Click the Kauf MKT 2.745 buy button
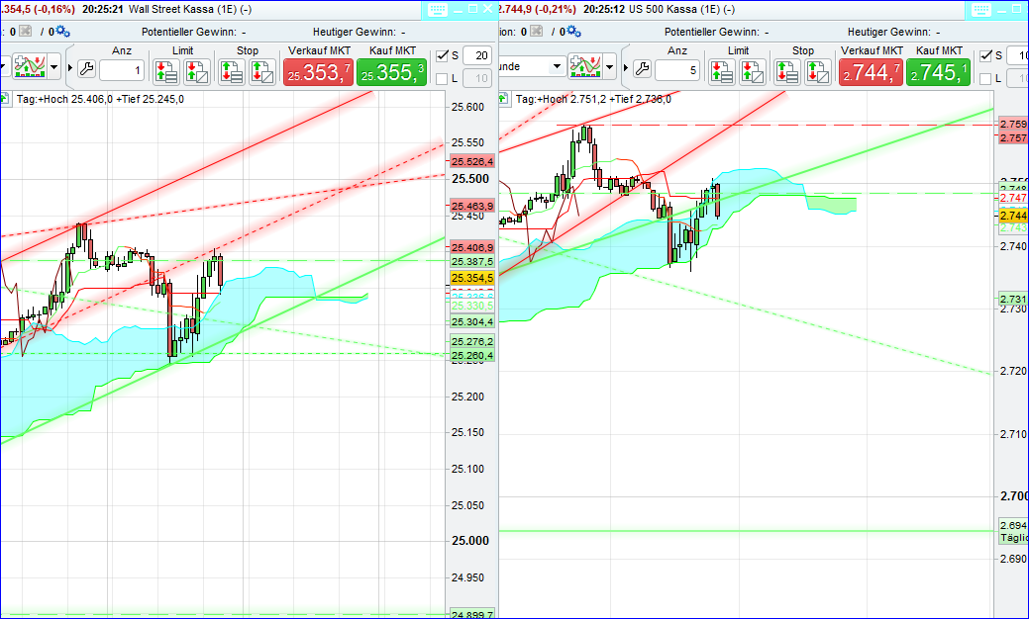This screenshot has width=1029, height=619. [x=938, y=71]
